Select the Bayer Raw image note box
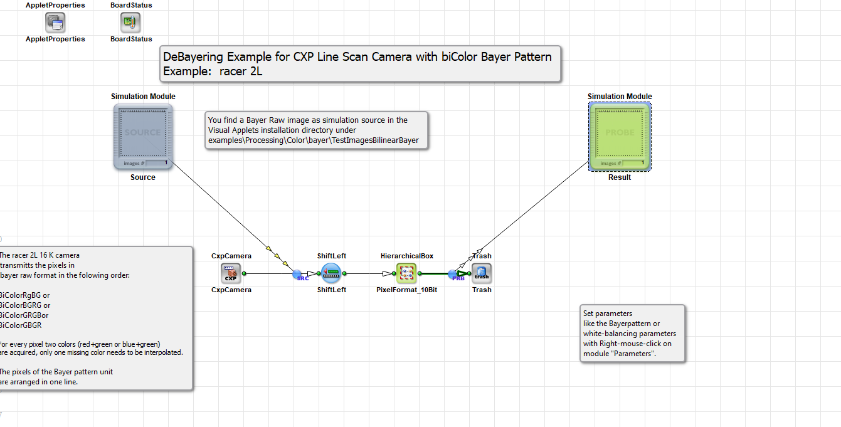 click(x=317, y=130)
